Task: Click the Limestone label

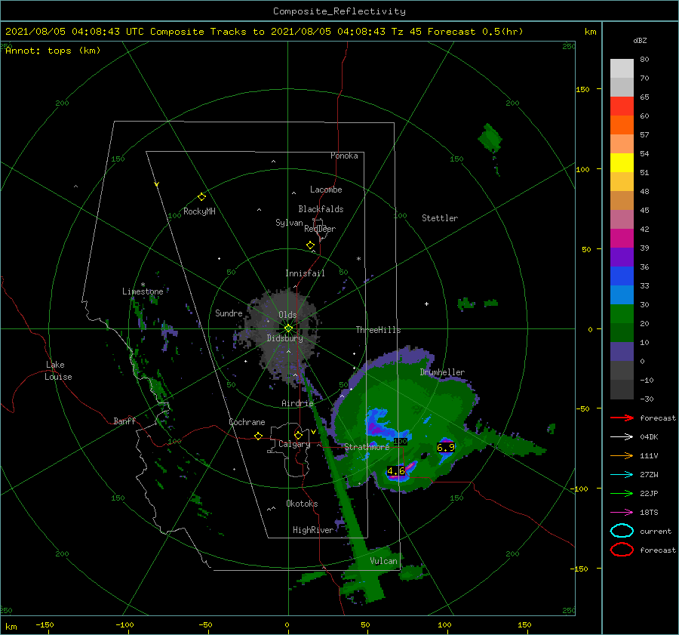Action: tap(143, 291)
